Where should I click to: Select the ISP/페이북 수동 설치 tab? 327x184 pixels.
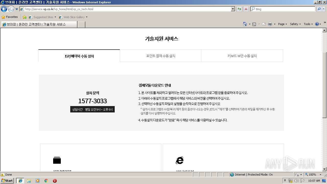79,56
